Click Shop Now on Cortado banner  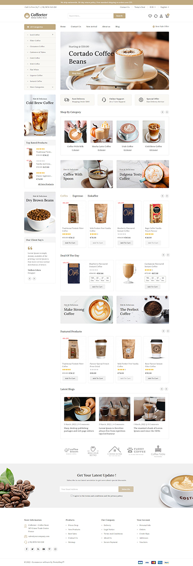tap(75, 73)
